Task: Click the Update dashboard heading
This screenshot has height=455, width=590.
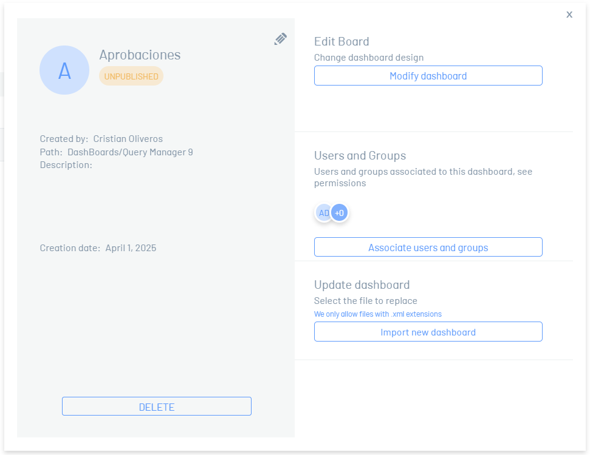Action: tap(362, 285)
